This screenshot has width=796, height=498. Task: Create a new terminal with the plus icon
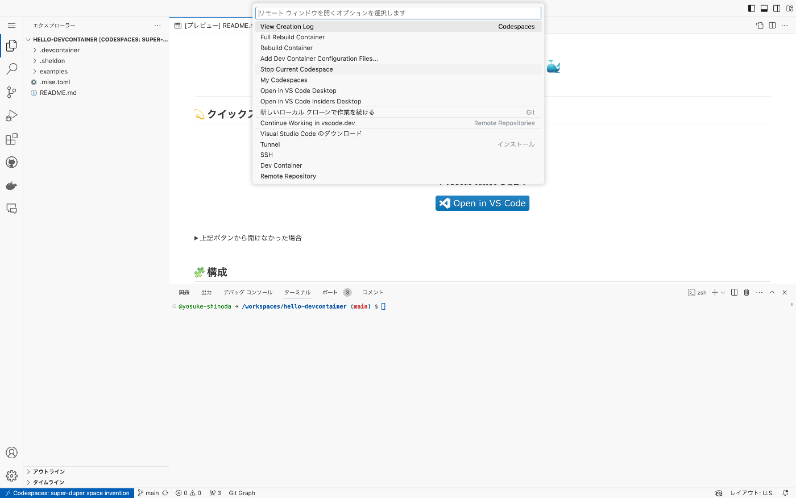point(715,292)
